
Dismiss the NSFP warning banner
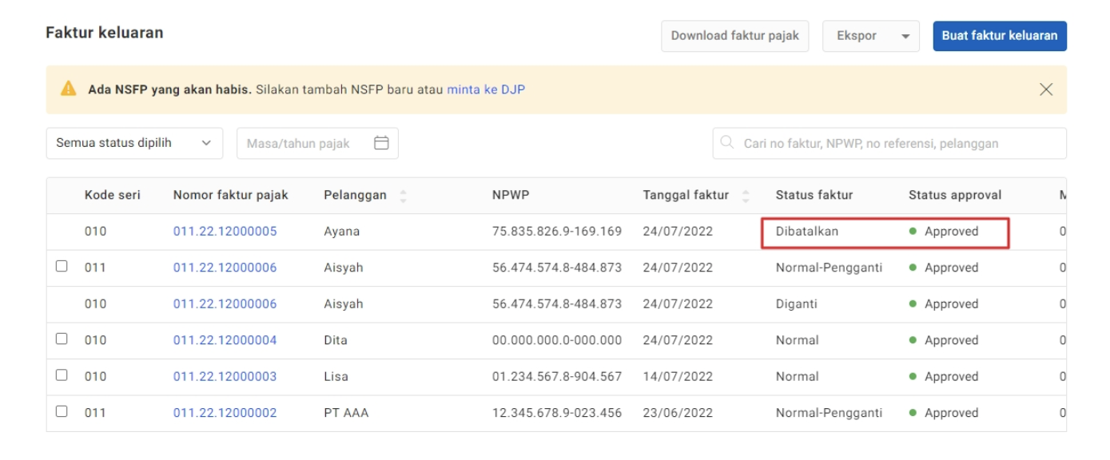pos(1045,89)
